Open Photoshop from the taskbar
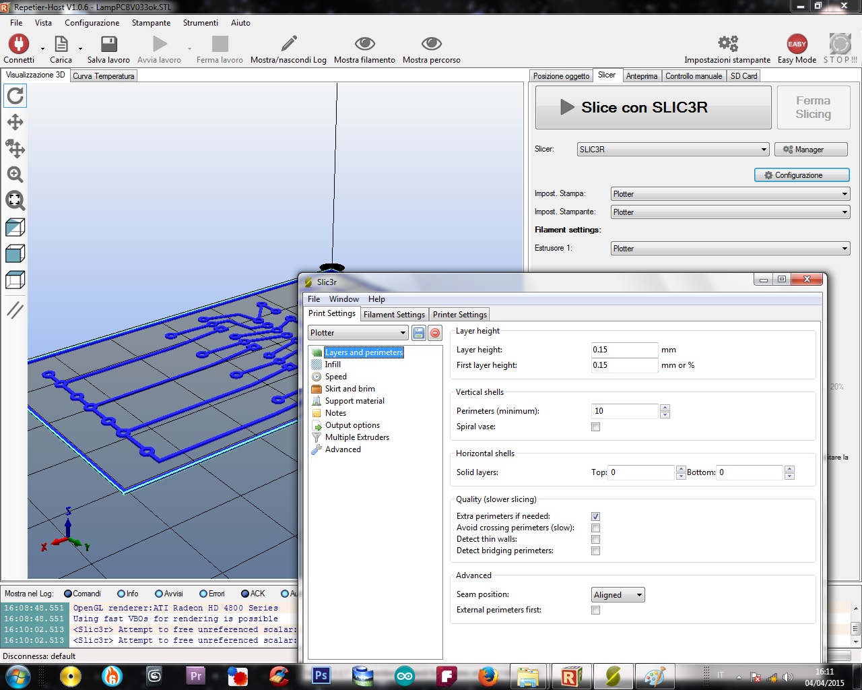 click(x=321, y=676)
